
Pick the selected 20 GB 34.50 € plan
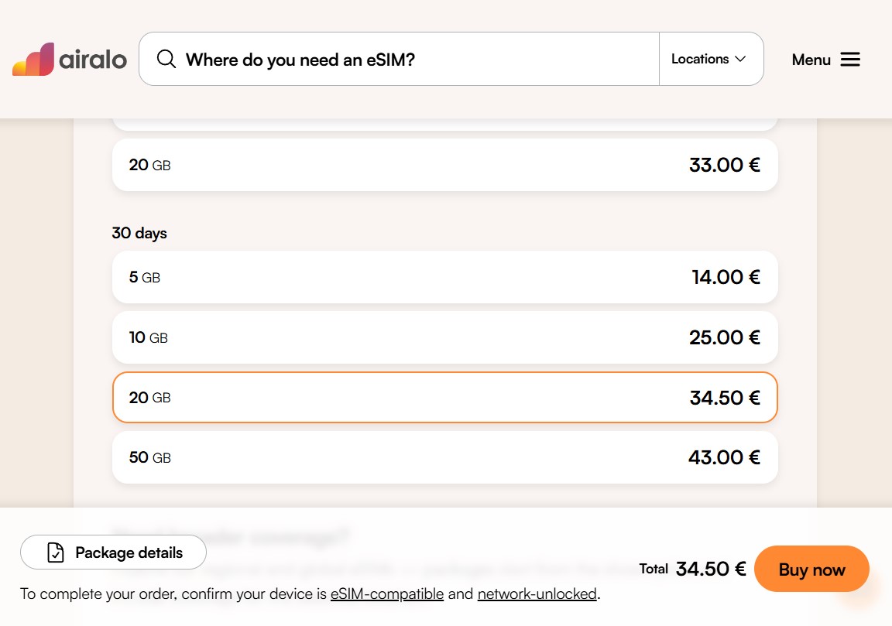pyautogui.click(x=444, y=398)
